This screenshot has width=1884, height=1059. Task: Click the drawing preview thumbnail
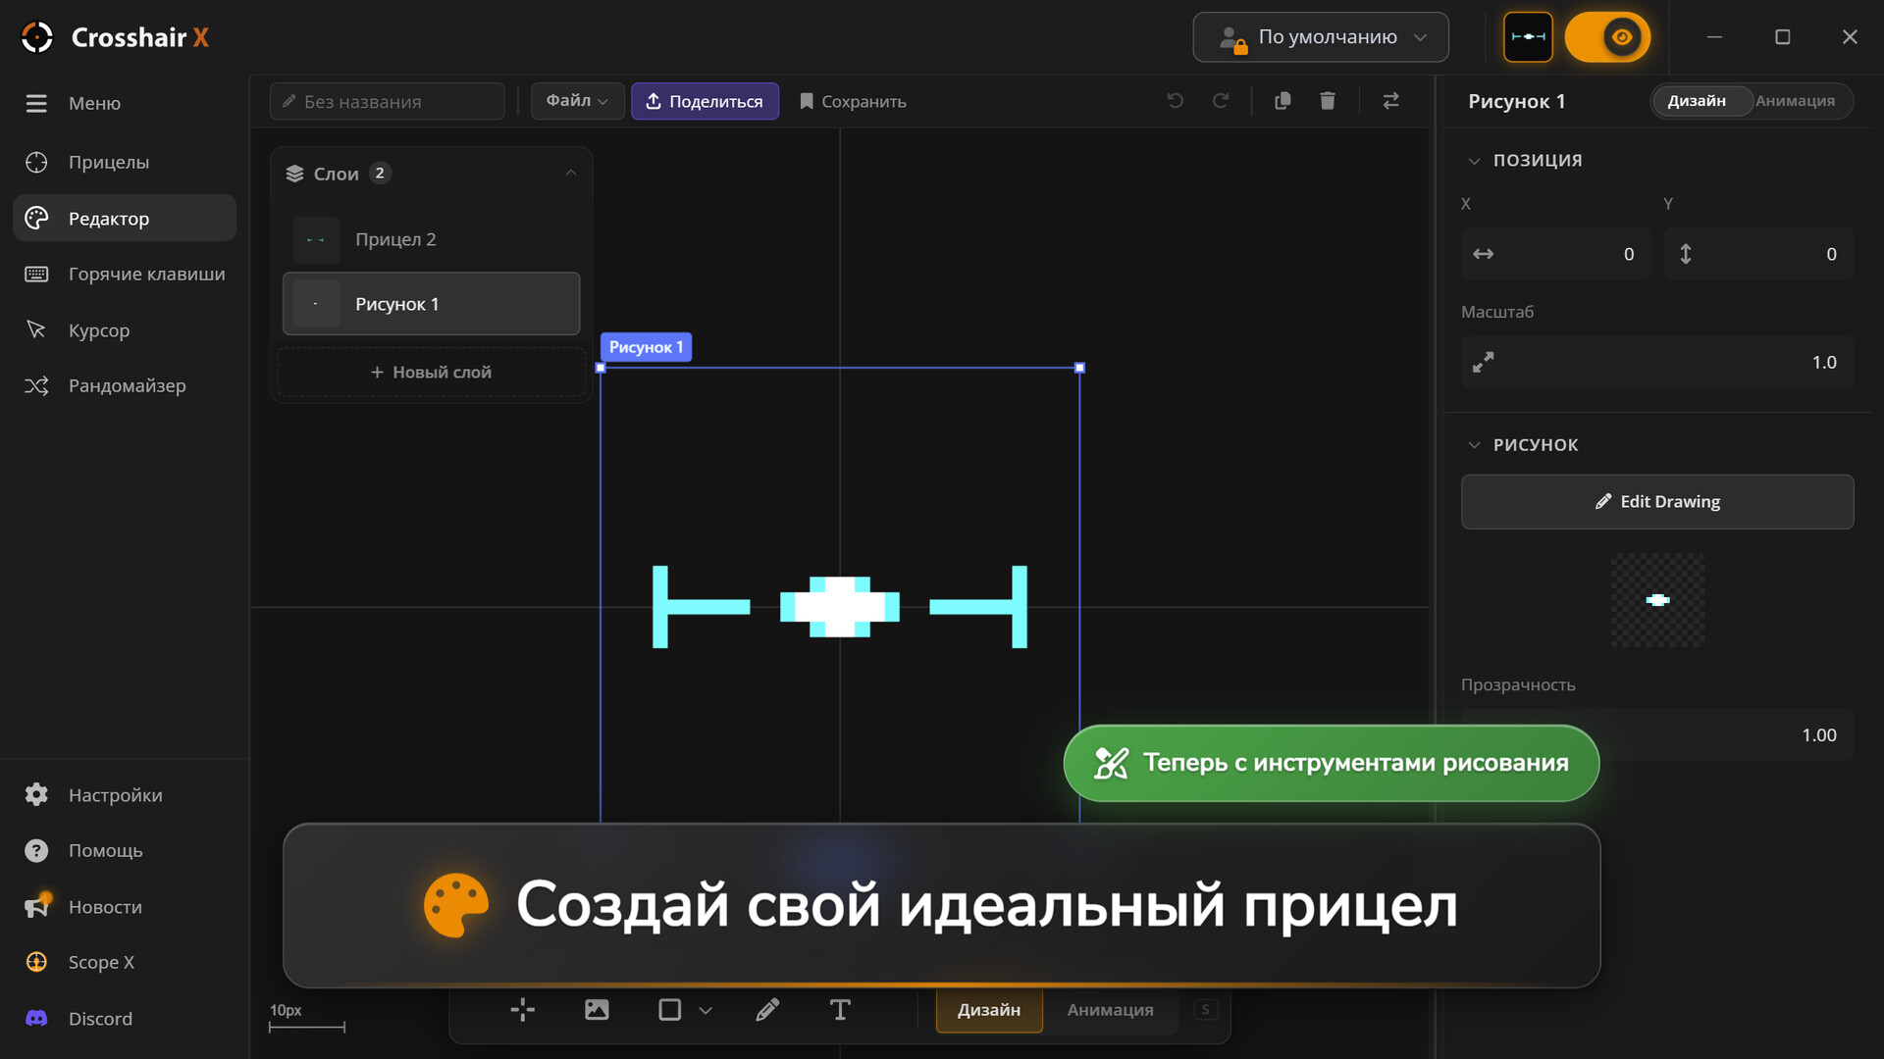(1657, 600)
